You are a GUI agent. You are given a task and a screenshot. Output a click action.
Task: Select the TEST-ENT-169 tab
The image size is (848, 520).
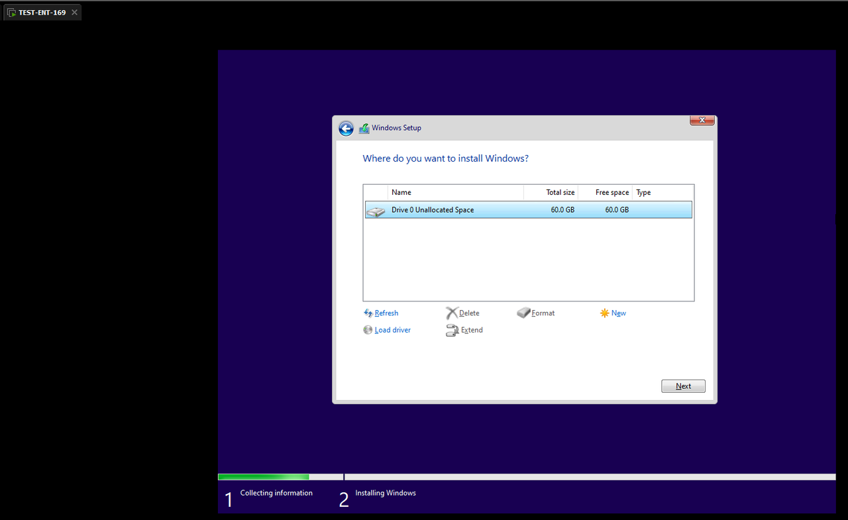(x=42, y=13)
